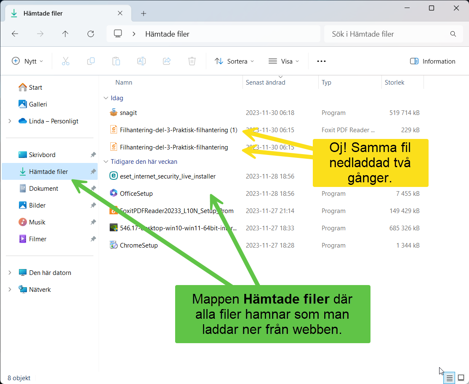Click the Paste icon in the toolbar
The width and height of the screenshot is (469, 384).
116,61
